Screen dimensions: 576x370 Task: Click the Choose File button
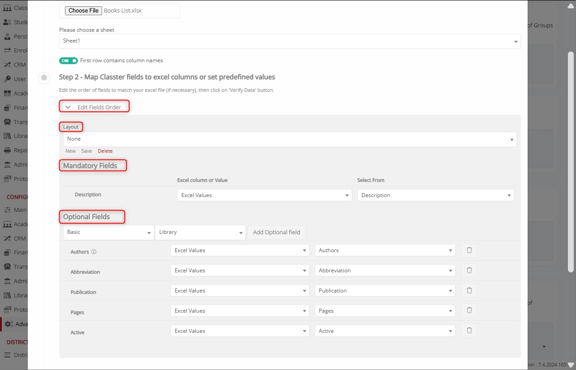(x=83, y=11)
